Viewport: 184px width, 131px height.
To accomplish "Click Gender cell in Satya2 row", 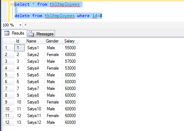I will click(x=53, y=55).
